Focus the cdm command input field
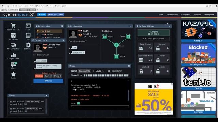Image resolution: width=218 pixels, height=122 pixels. click(x=100, y=107)
